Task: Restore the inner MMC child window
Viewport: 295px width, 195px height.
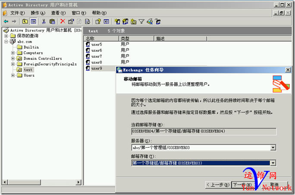Action: pos(282,13)
